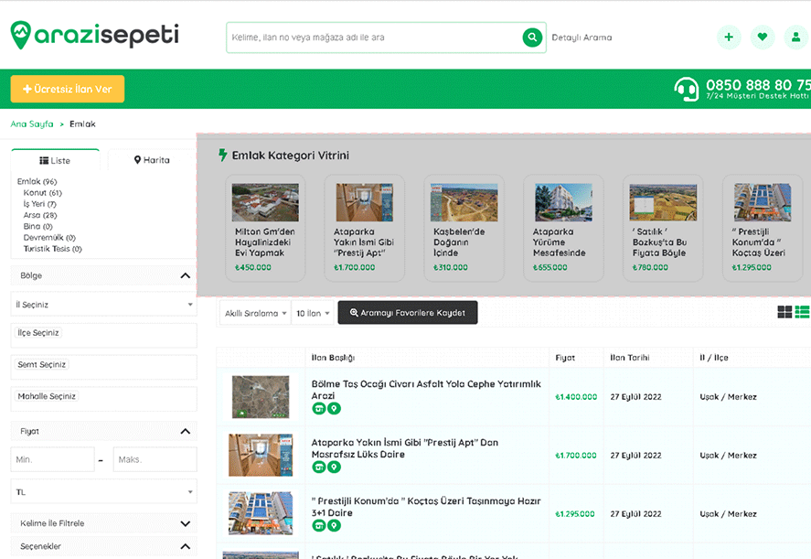
Task: Click the headset customer support icon
Action: pyautogui.click(x=686, y=89)
